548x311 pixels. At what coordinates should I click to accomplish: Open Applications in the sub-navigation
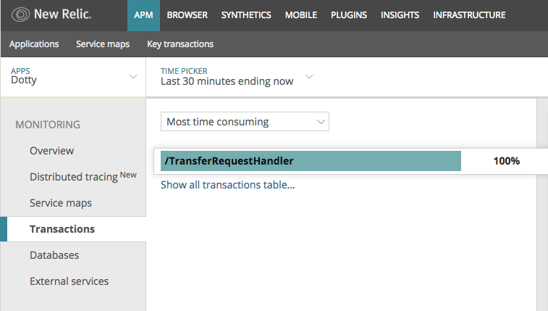tap(34, 44)
